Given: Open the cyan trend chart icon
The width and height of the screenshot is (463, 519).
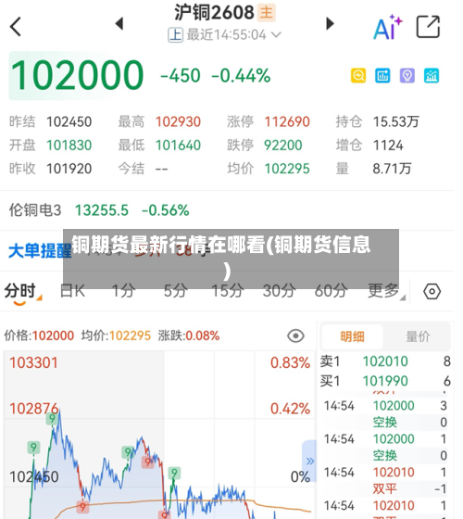Looking at the screenshot, I should [x=432, y=75].
